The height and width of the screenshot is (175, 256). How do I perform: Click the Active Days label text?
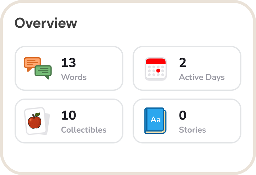202,77
